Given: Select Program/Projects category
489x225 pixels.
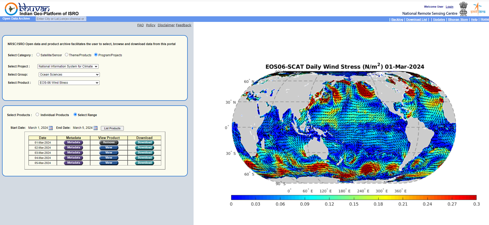Looking at the screenshot, I should click(x=96, y=55).
